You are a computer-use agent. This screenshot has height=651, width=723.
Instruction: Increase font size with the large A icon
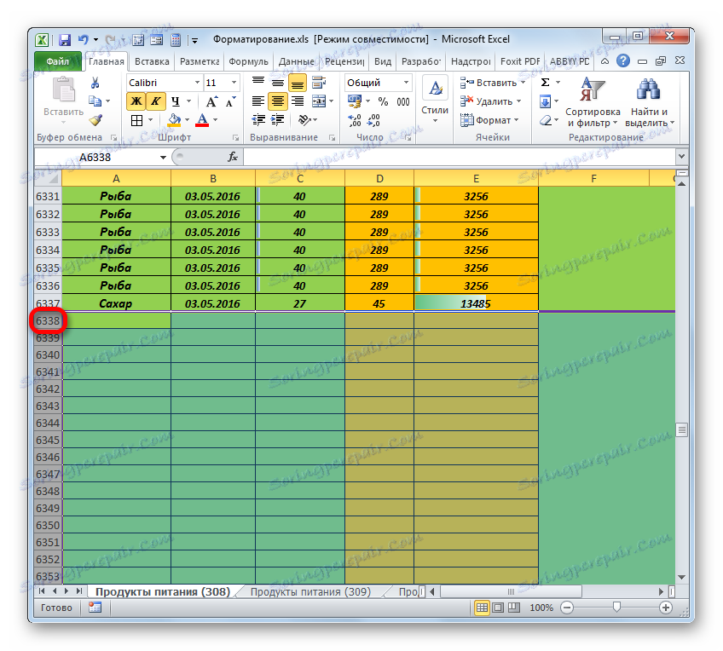point(211,101)
